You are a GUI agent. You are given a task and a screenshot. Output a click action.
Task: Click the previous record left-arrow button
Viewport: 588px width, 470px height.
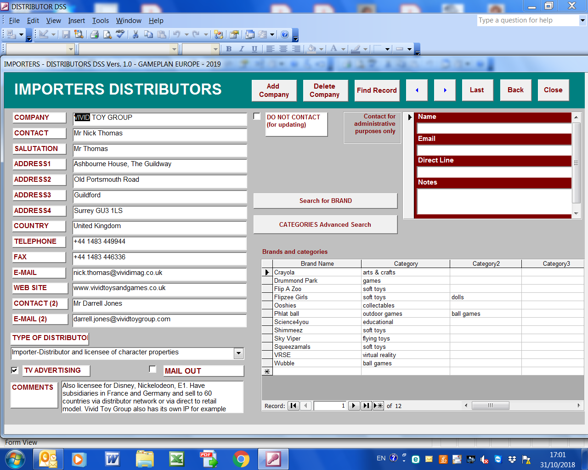(x=417, y=90)
